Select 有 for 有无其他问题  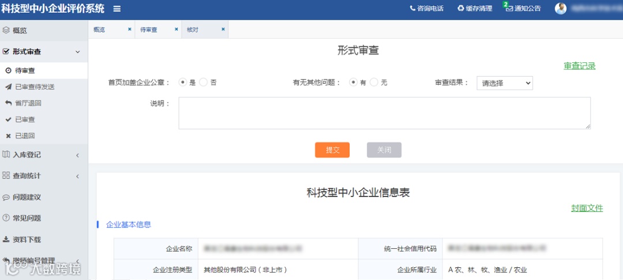(x=353, y=82)
